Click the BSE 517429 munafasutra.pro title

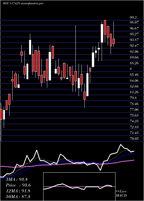point(23,3)
